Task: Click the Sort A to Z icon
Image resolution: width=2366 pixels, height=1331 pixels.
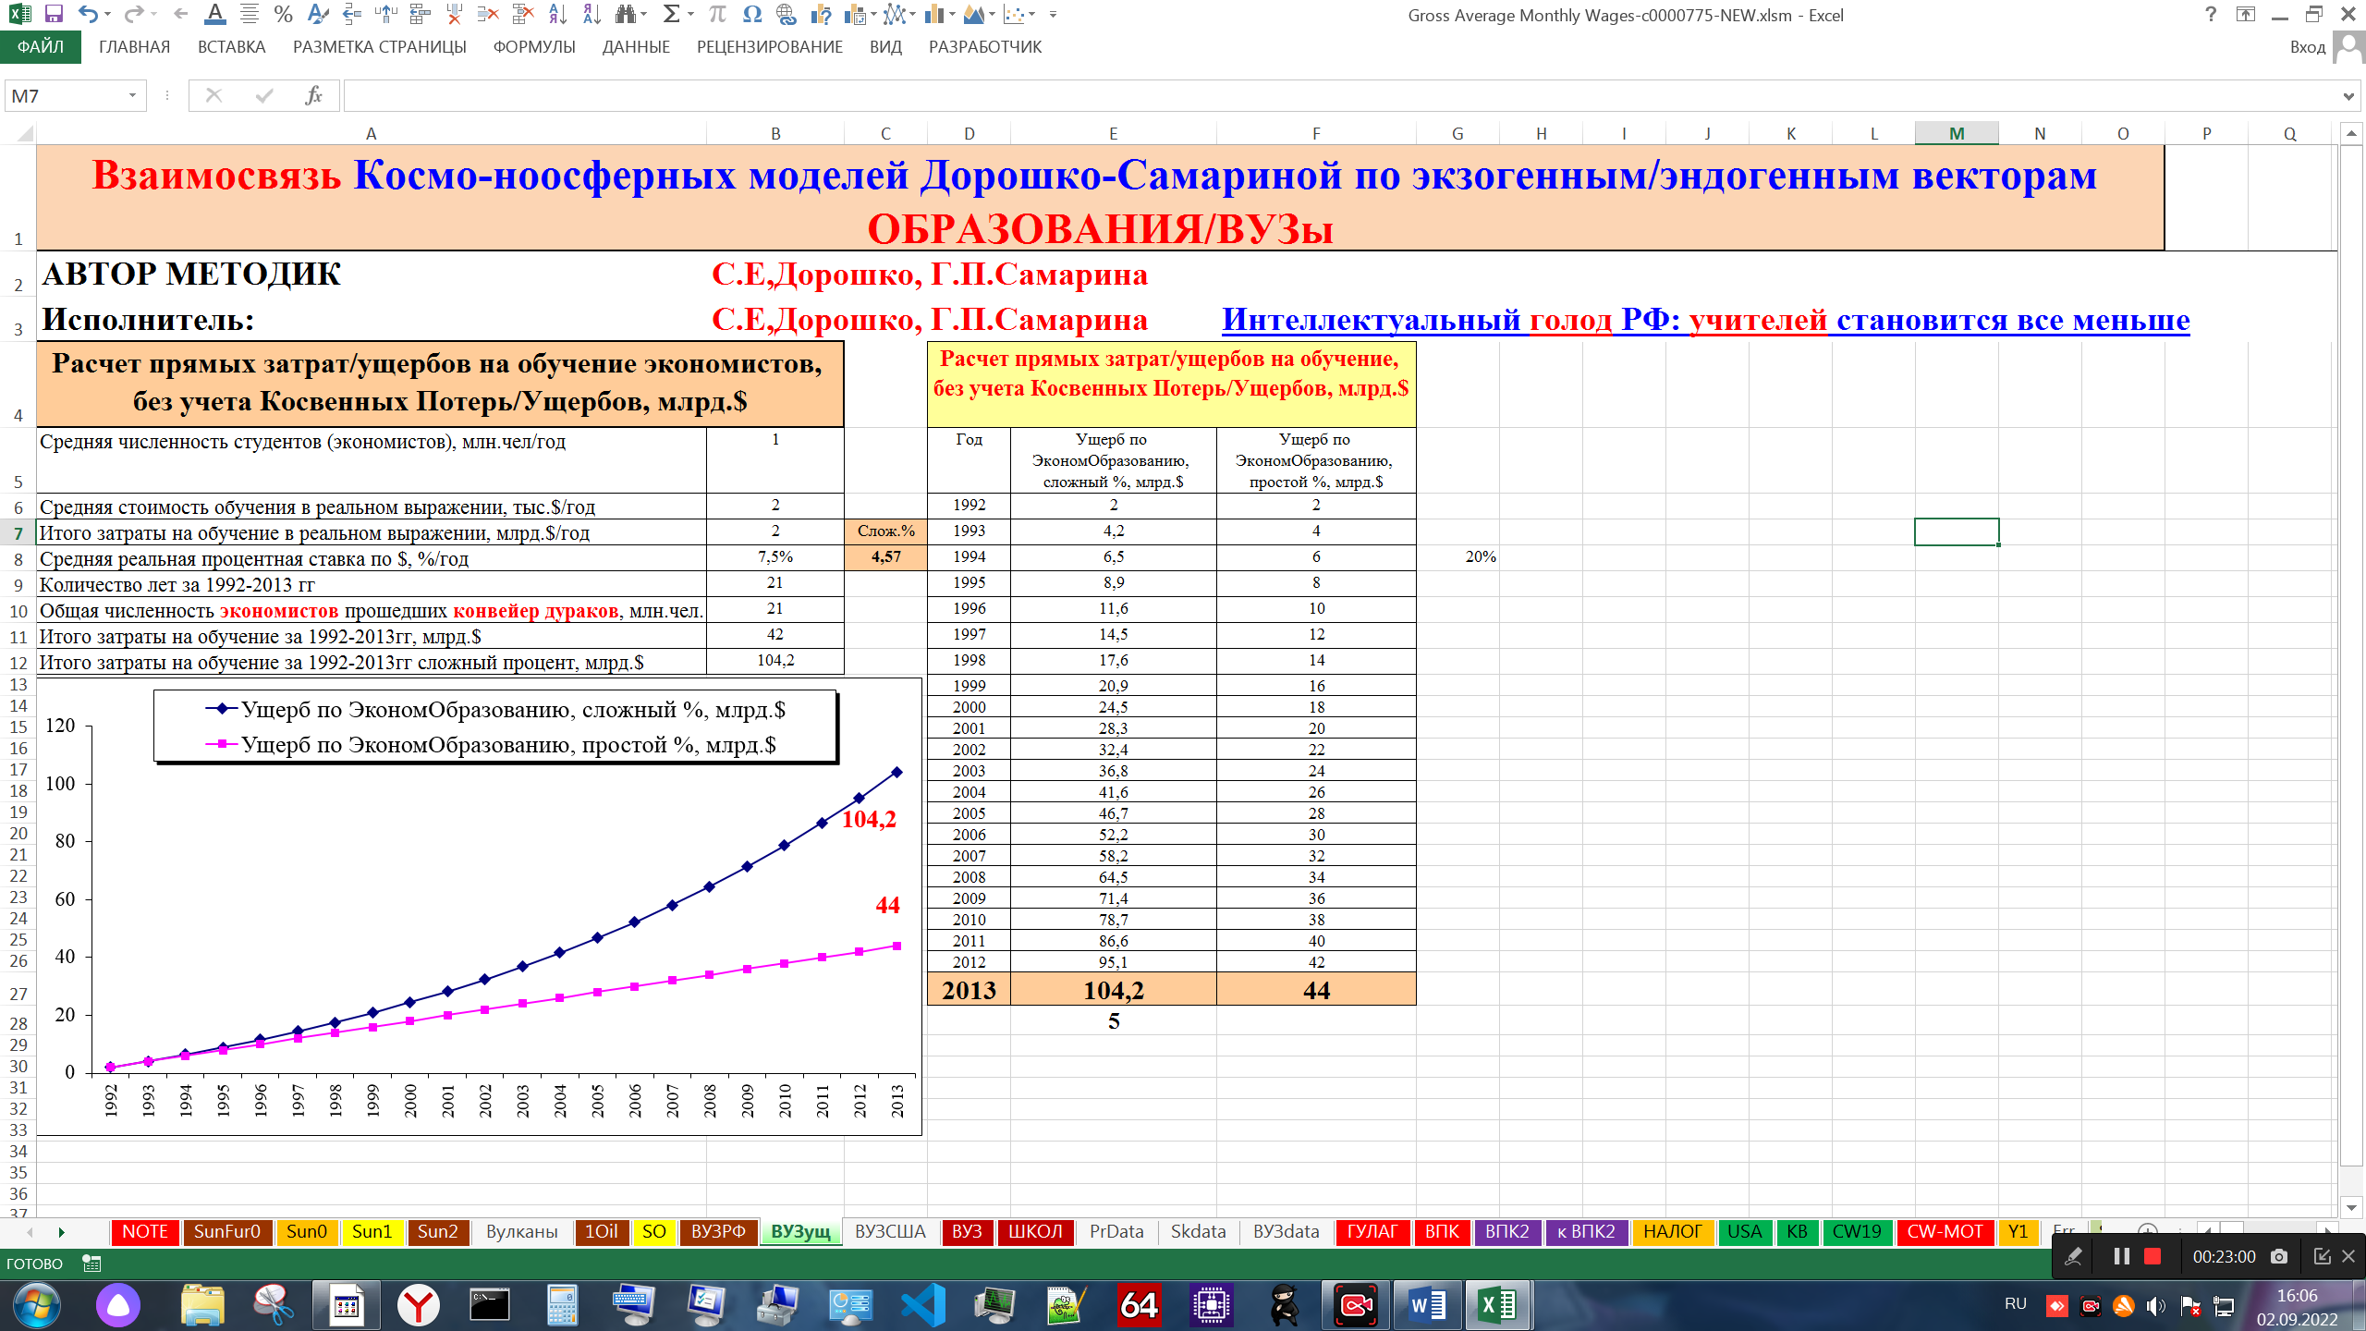Action: [557, 14]
